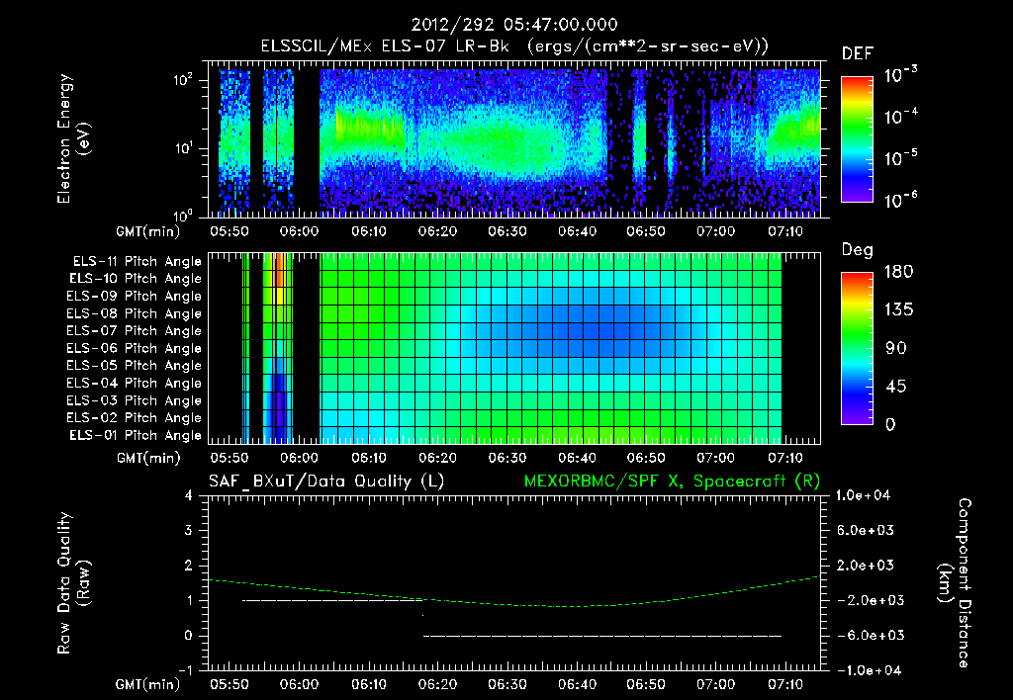This screenshot has height=700, width=1013.
Task: Click the 10^-3 tick on DEF colorbar
Action: pos(900,75)
